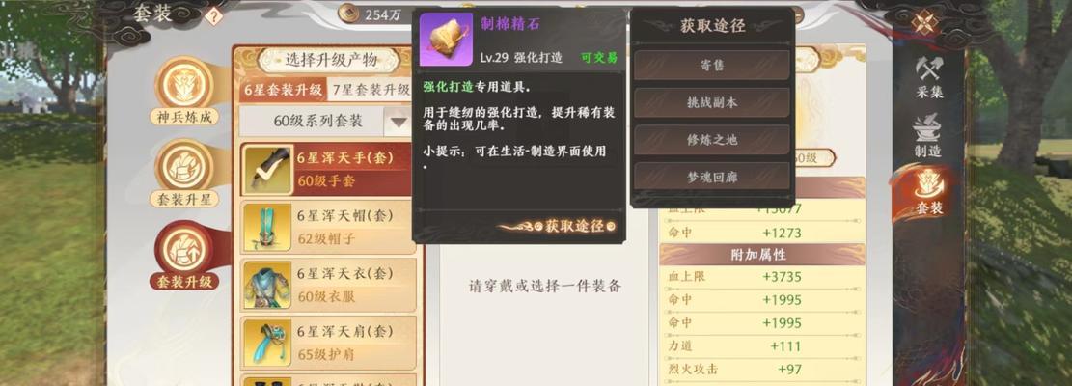This screenshot has height=386, width=1072.
Task: Click the question mark help icon
Action: pos(214,16)
